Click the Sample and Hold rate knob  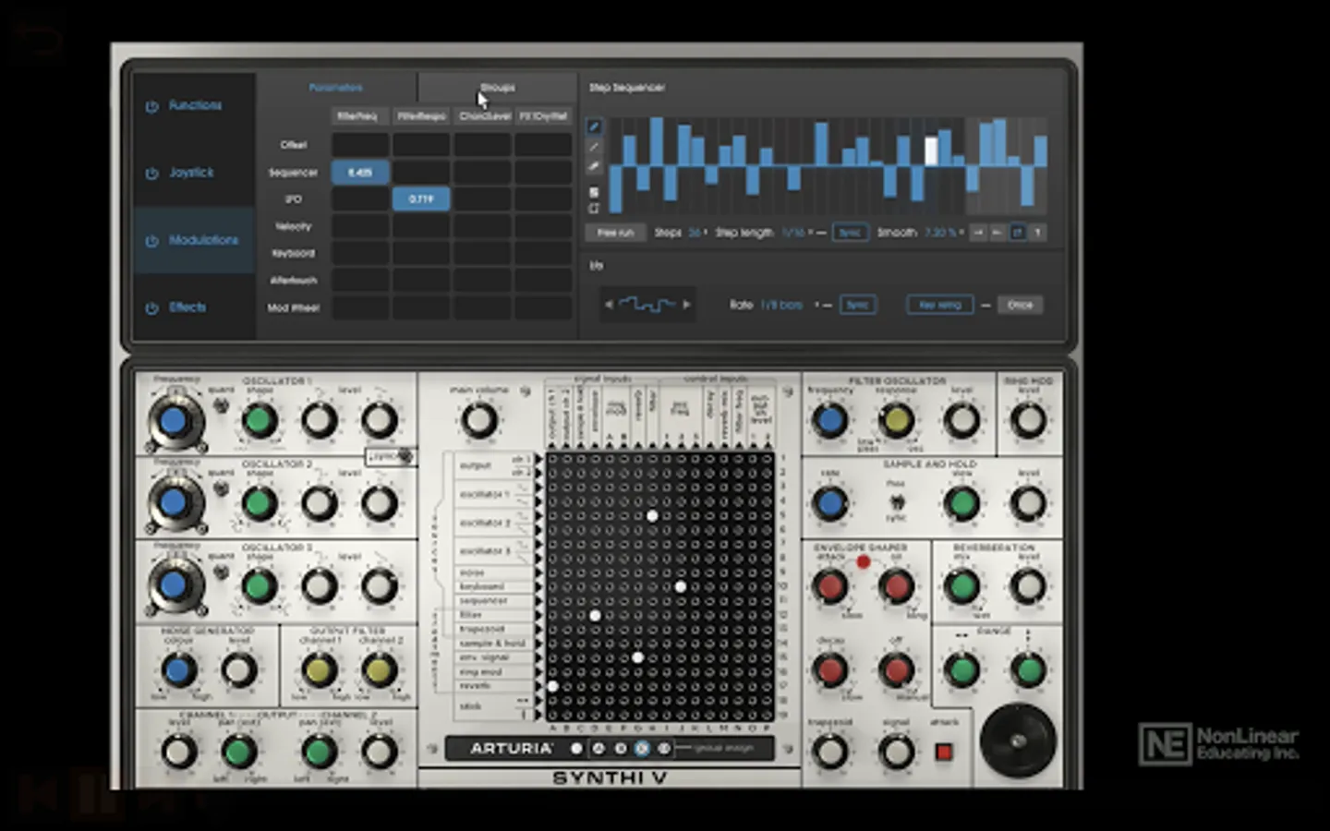coord(829,504)
